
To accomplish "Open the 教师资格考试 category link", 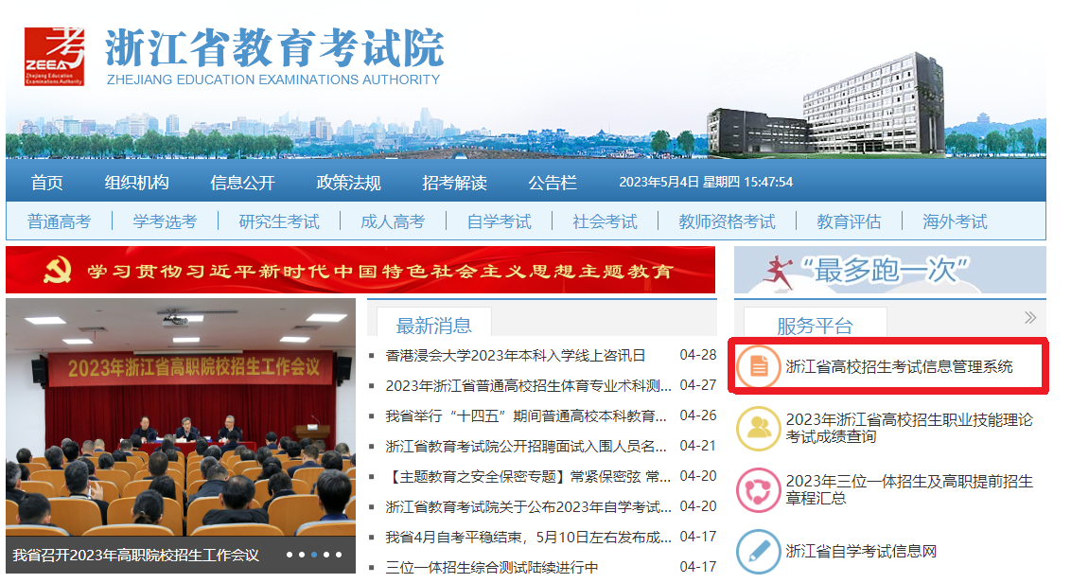I will (727, 221).
